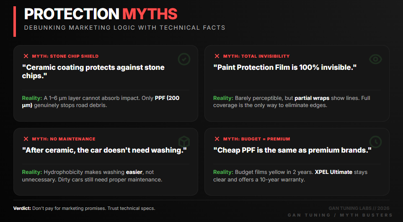Click the eye icon in the invisibility card
The image size is (403, 222).
tap(375, 59)
